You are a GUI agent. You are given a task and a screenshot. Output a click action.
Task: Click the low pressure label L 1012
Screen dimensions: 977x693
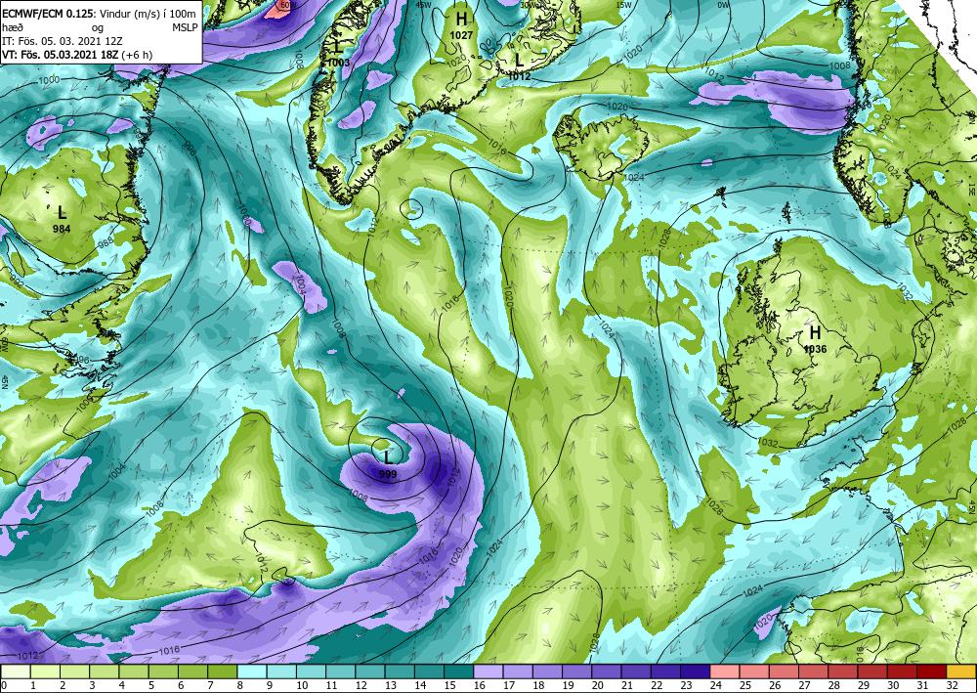(519, 67)
